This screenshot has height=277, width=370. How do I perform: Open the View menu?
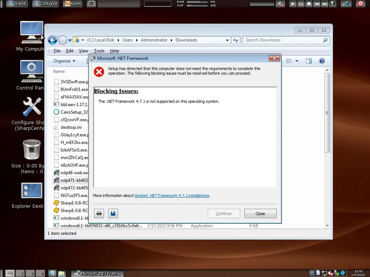coord(83,51)
